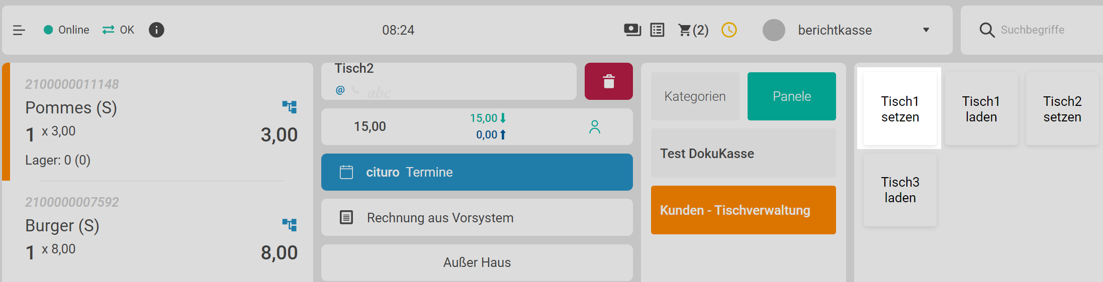
Task: Open the receipt list icon
Action: coord(657,30)
